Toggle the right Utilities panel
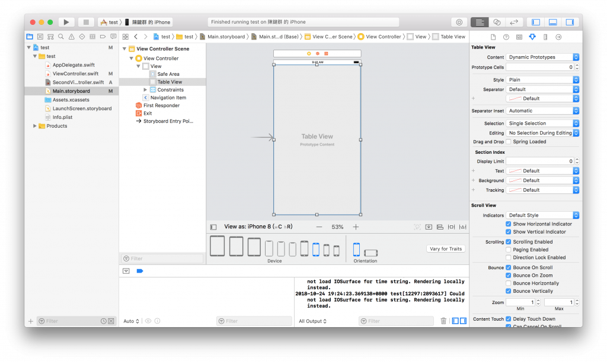The width and height of the screenshot is (607, 362). (570, 22)
